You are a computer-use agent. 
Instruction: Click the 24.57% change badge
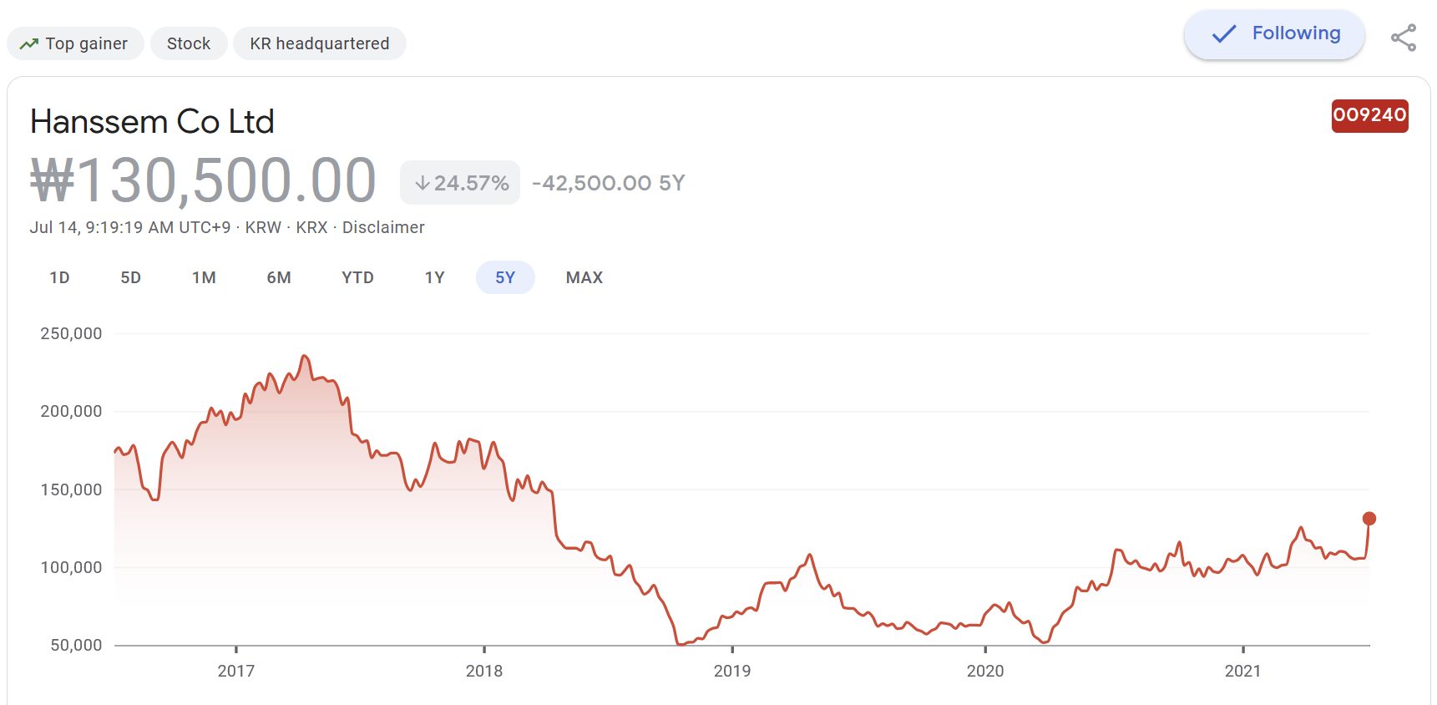click(460, 183)
